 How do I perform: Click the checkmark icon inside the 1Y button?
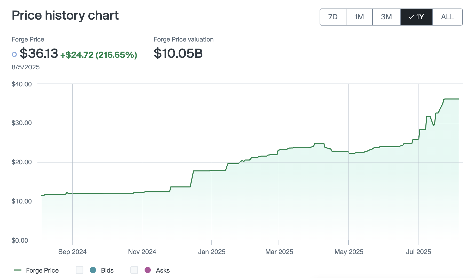[411, 17]
